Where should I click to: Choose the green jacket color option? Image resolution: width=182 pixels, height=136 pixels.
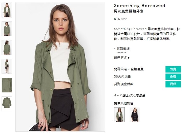coord(119,114)
